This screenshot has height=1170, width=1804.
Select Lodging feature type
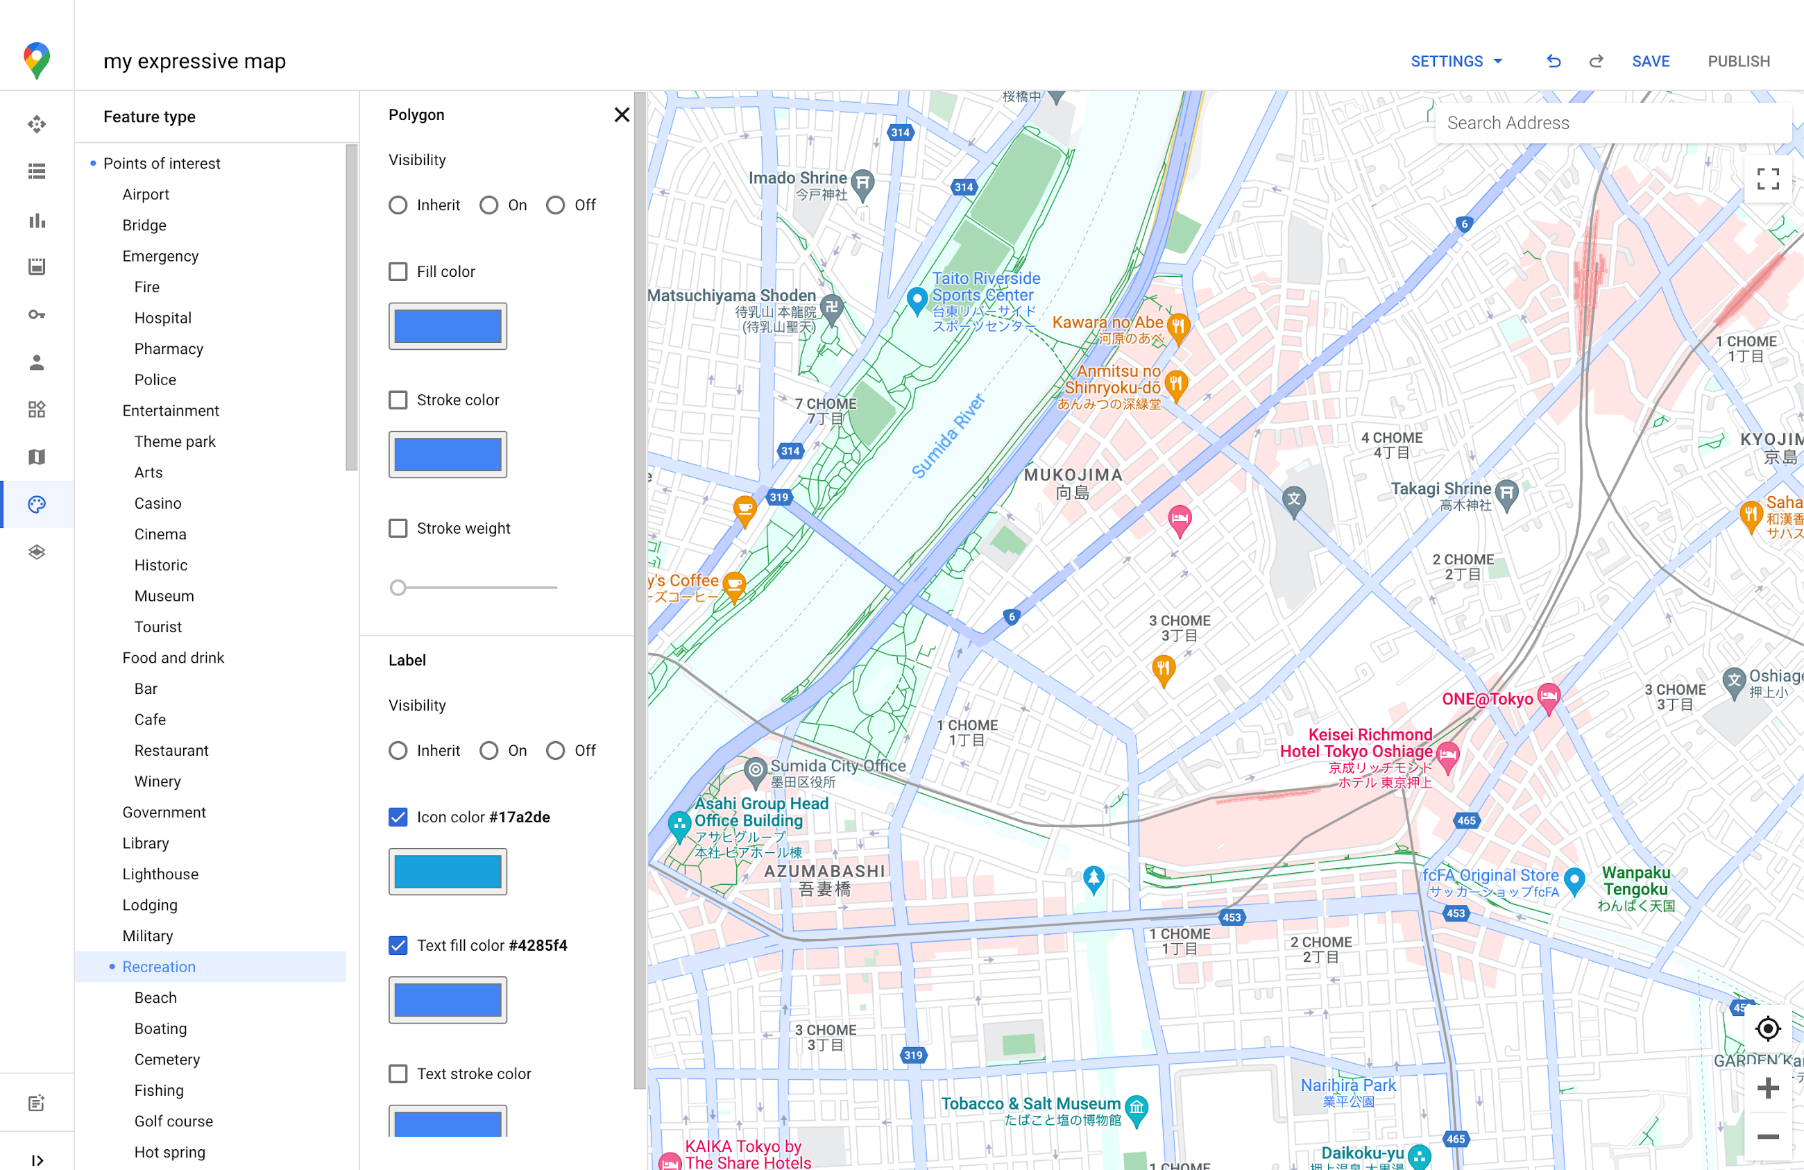pyautogui.click(x=150, y=905)
